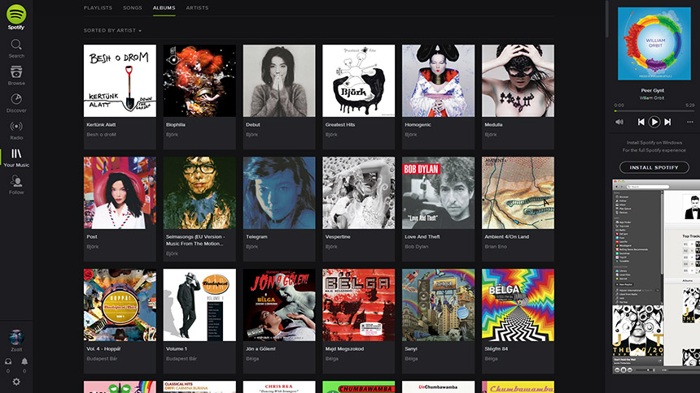Select the Albums tab
The height and width of the screenshot is (393, 700).
pyautogui.click(x=164, y=8)
